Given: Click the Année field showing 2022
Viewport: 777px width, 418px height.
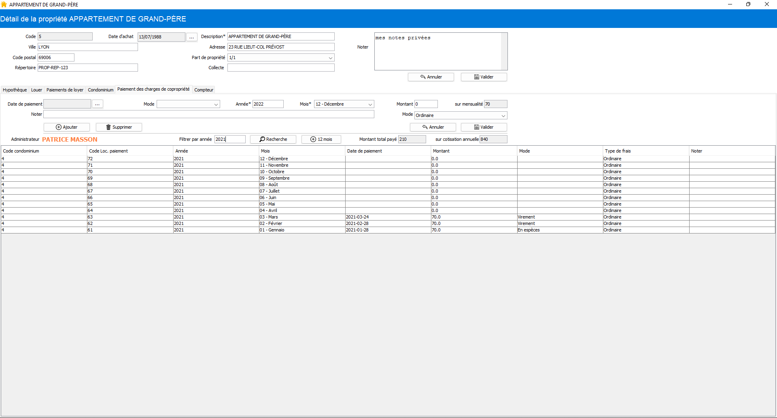Looking at the screenshot, I should coord(268,104).
